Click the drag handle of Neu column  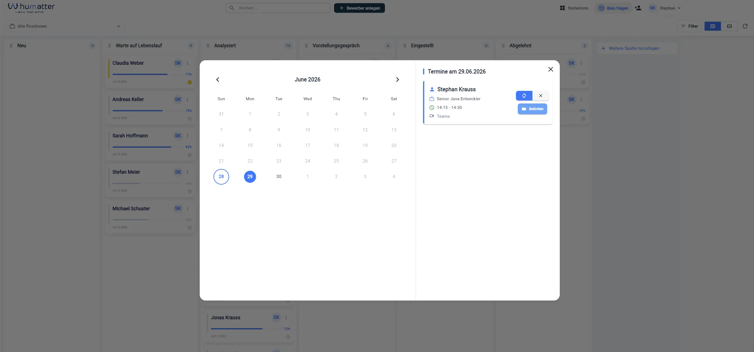pos(11,46)
